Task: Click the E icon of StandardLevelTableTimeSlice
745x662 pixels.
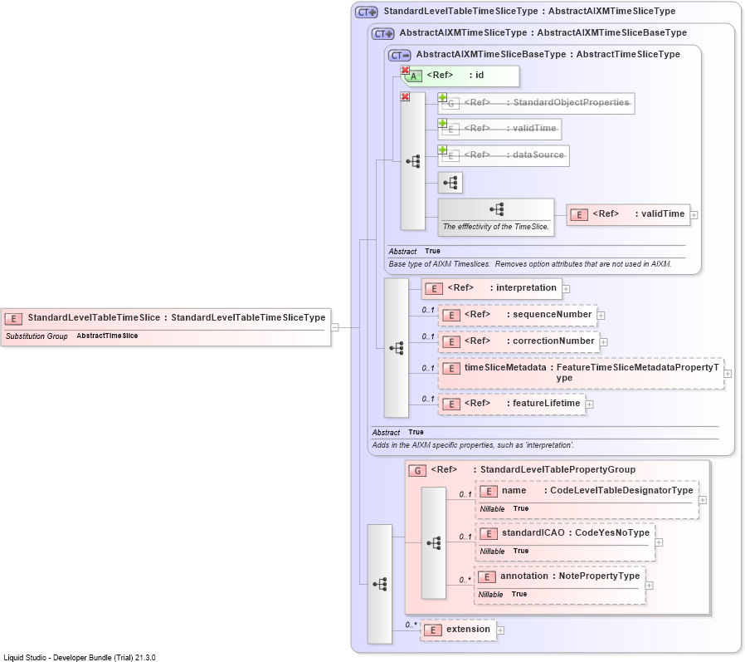Action: point(13,319)
